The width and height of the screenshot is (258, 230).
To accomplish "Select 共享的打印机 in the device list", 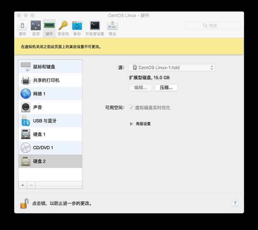I will 50,80.
